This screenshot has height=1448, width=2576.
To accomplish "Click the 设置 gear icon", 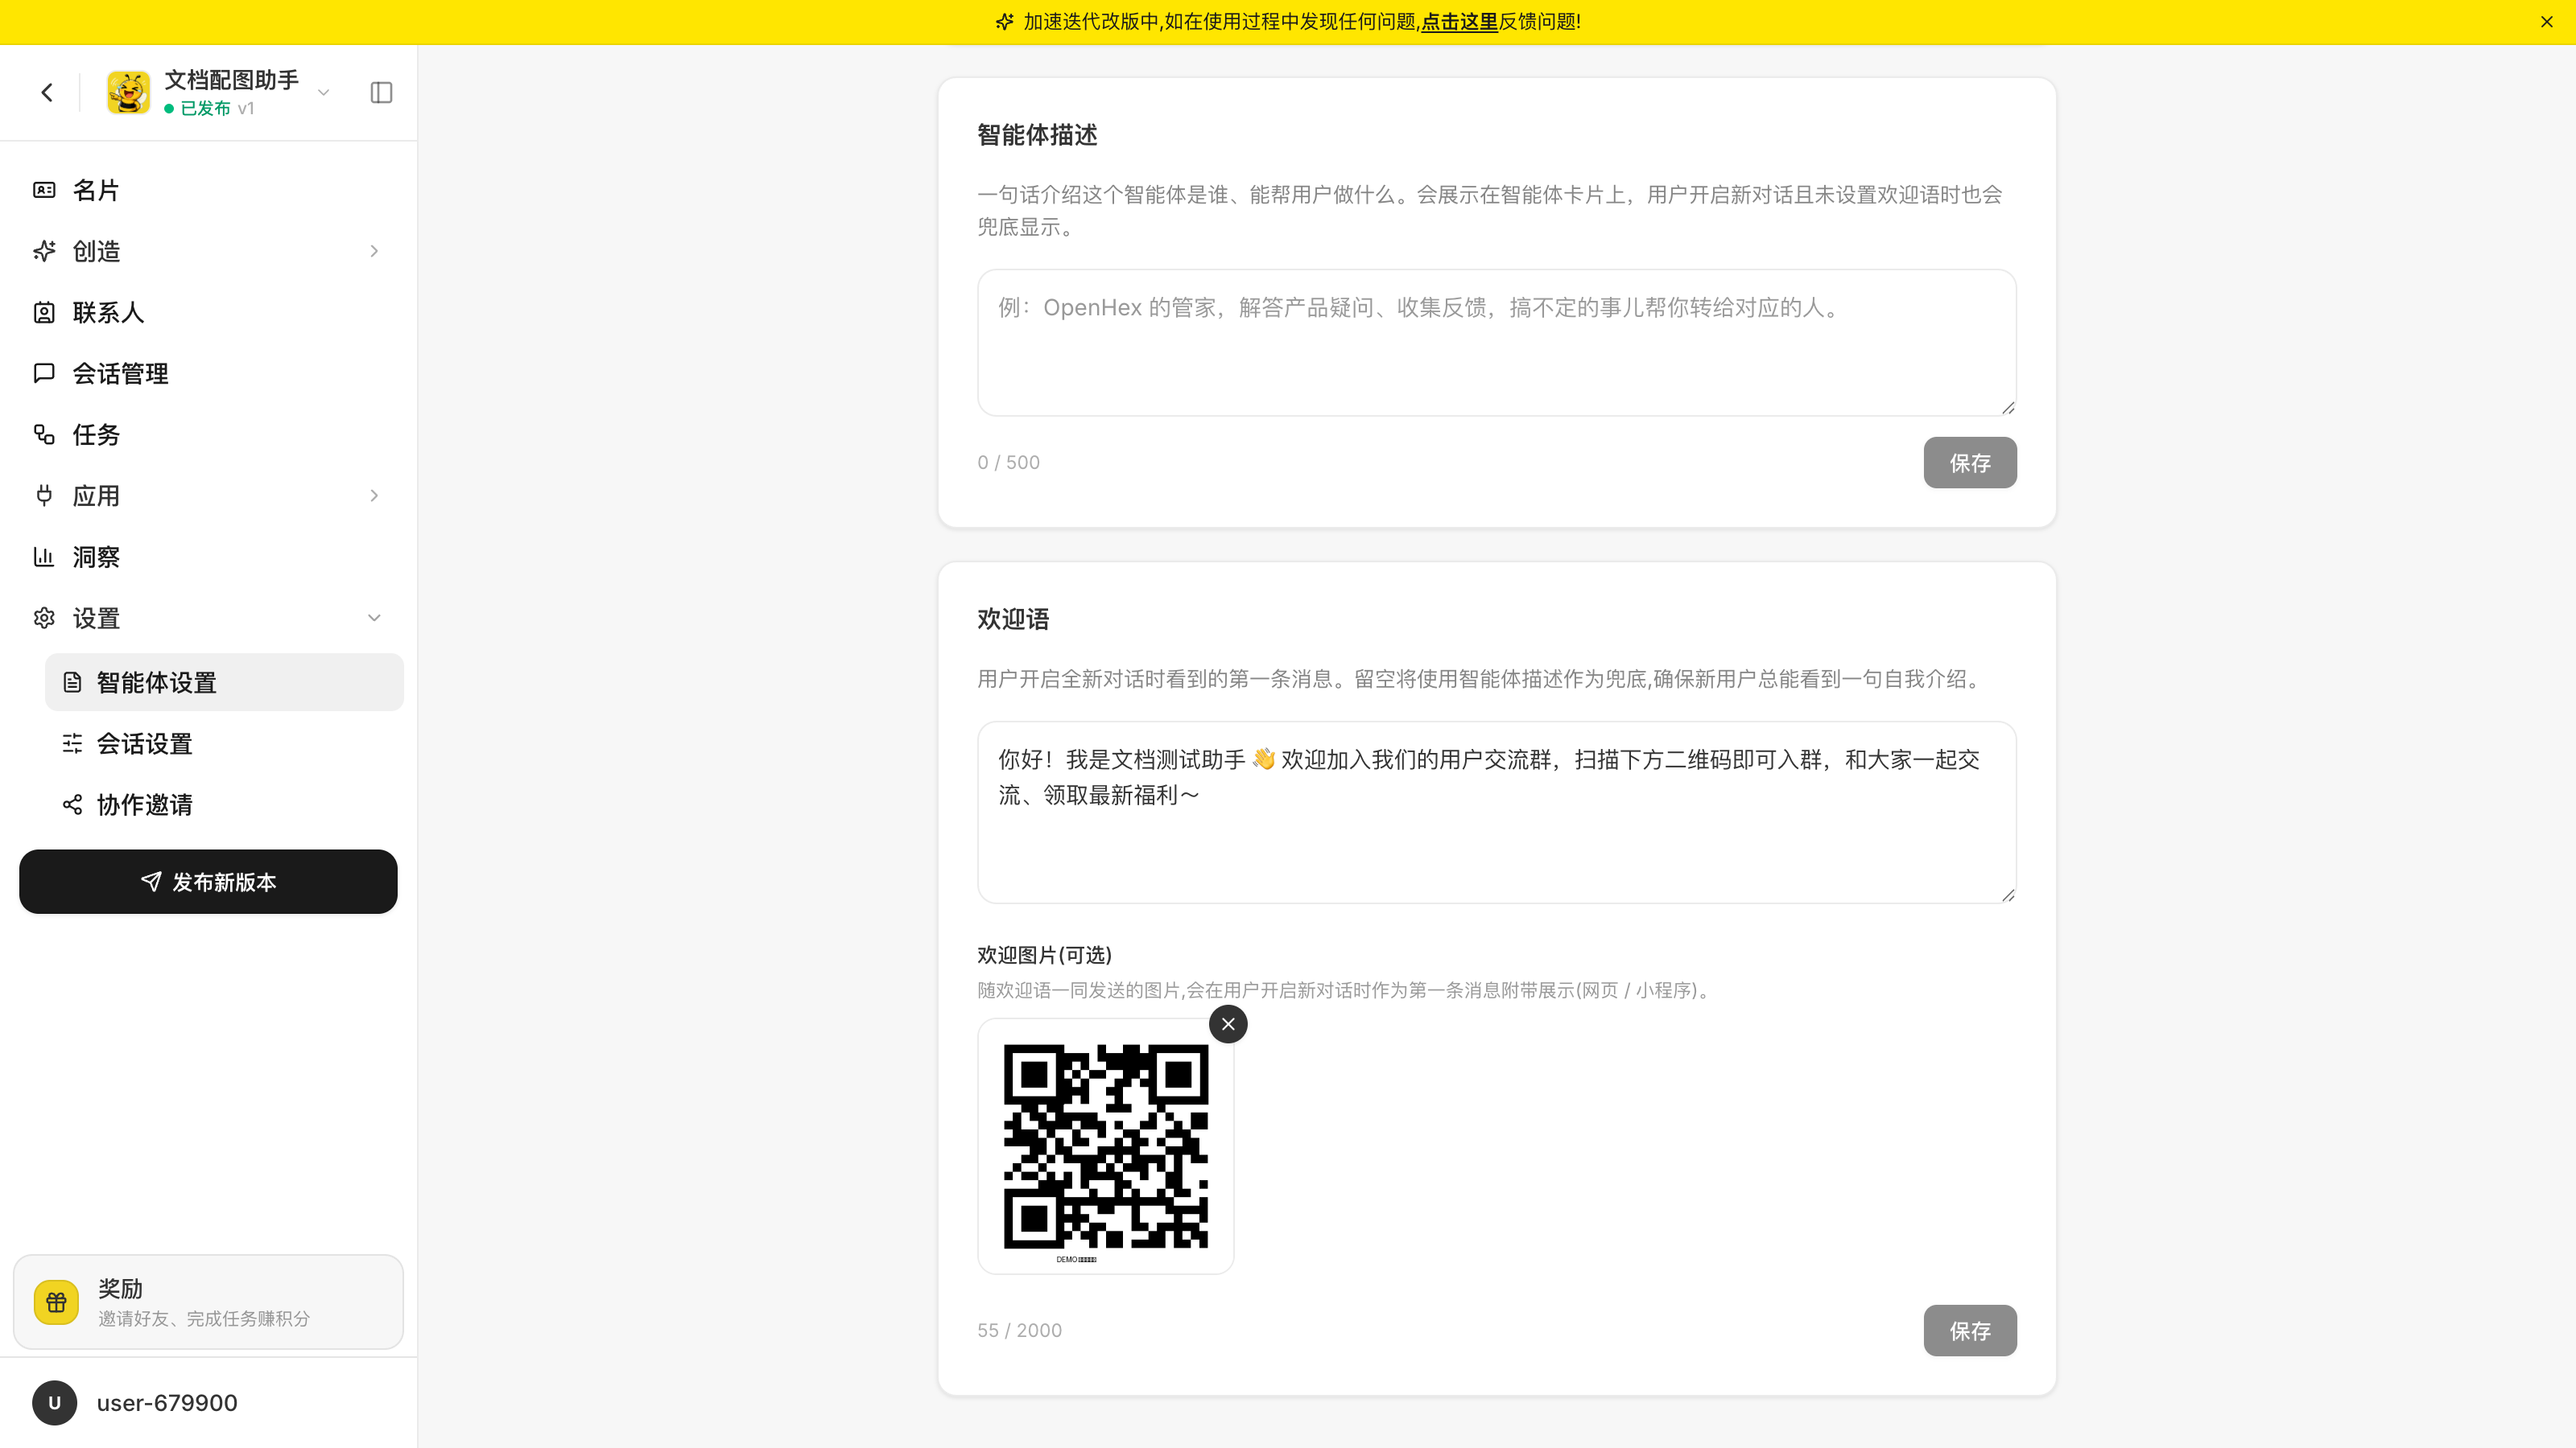I will [x=44, y=619].
